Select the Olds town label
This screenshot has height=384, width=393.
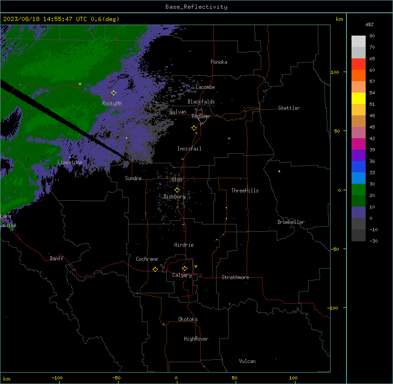(x=177, y=180)
